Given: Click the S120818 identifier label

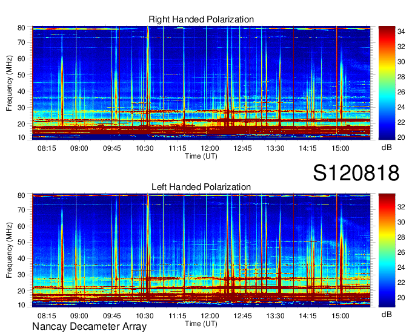Looking at the screenshot, I should pyautogui.click(x=356, y=173).
